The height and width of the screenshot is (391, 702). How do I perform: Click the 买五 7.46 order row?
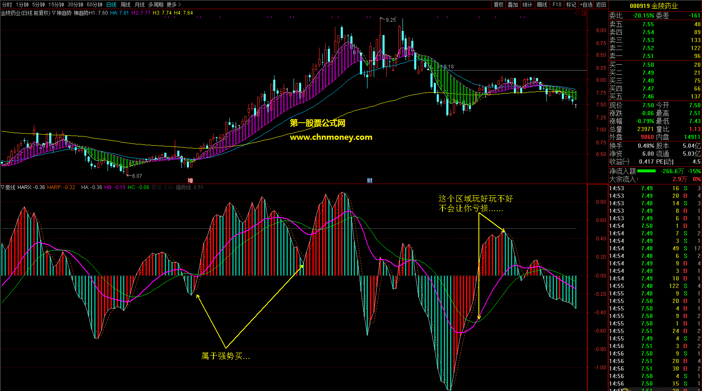click(x=654, y=97)
